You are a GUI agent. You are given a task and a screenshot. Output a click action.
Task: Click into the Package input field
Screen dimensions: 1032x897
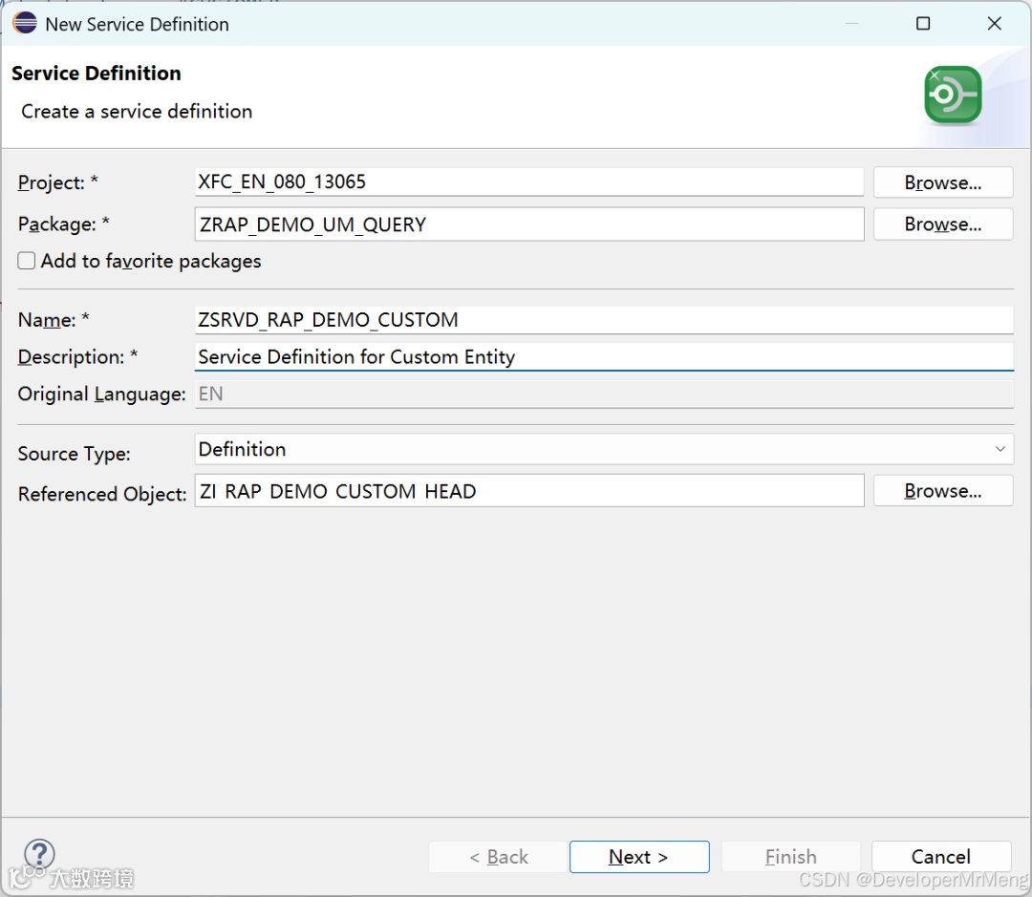(529, 224)
